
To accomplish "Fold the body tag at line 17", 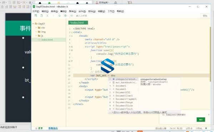I will pyautogui.click(x=72, y=86).
